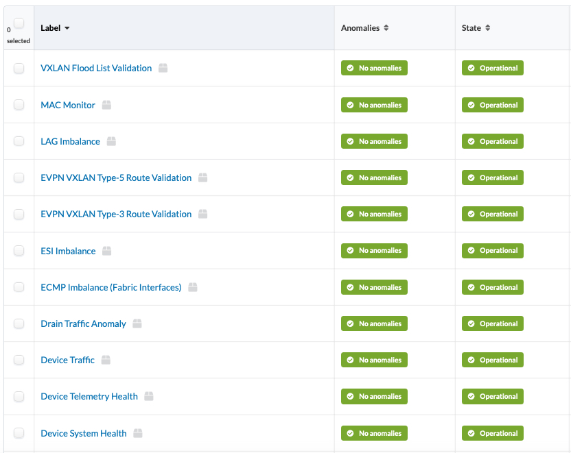Screen dimensions: 571x453
Task: Click Operational badge for ECMP Imbalance
Action: pos(492,287)
